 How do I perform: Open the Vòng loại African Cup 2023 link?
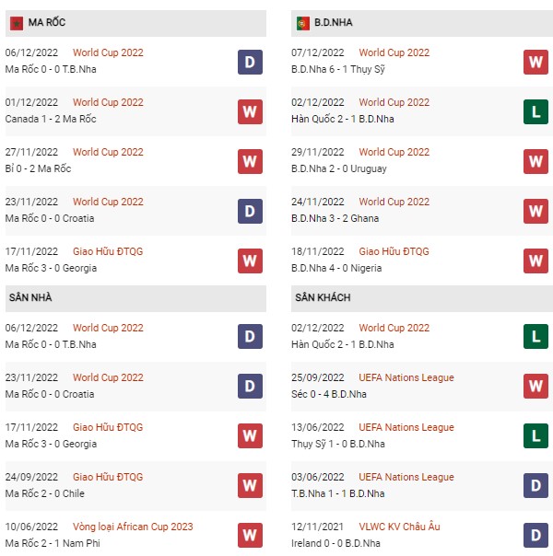pos(133,527)
